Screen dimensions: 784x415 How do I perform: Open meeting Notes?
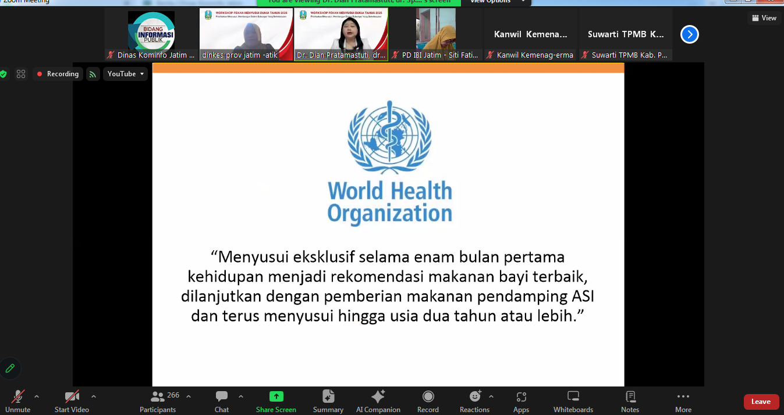point(630,402)
